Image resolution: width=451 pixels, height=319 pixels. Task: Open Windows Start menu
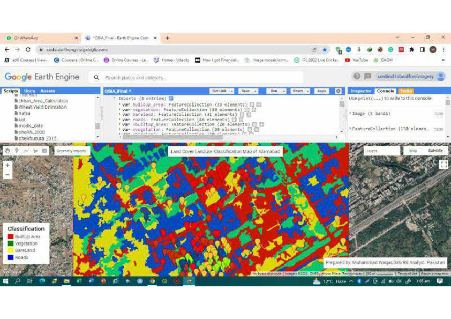5,281
